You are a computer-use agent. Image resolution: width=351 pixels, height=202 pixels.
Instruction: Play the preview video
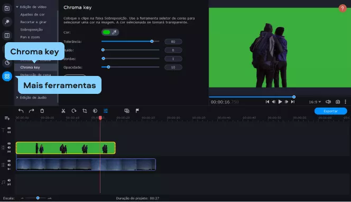pos(280,102)
